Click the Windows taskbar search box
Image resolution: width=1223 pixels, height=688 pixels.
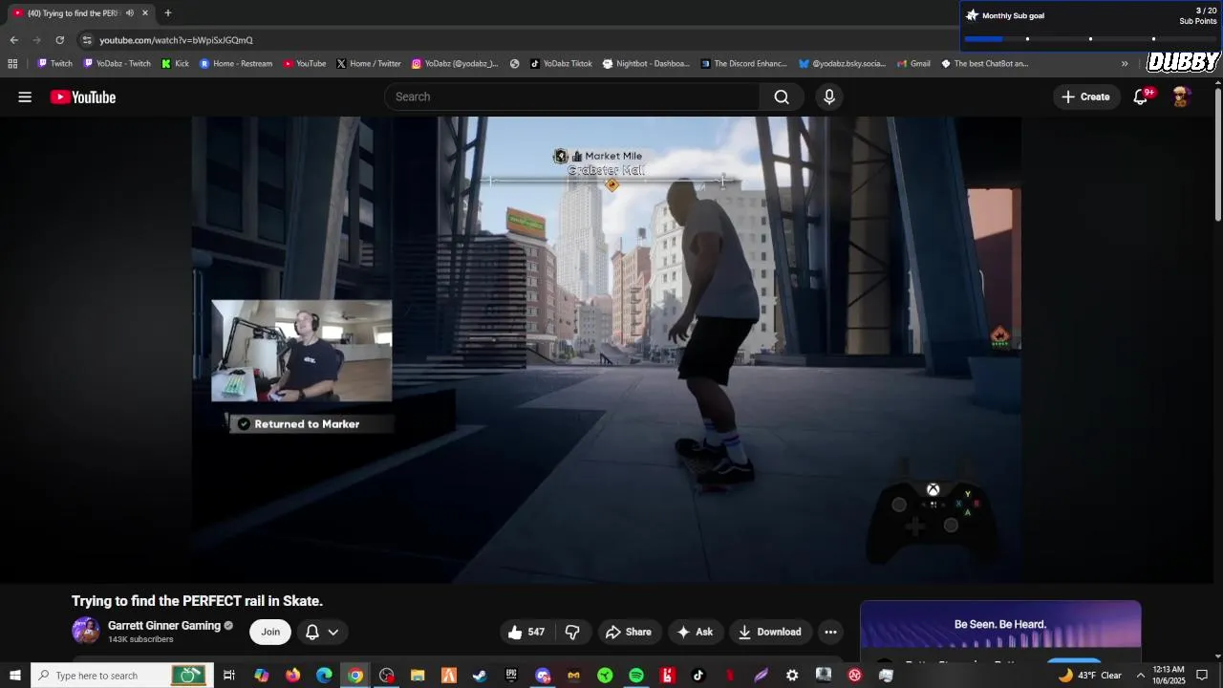point(120,676)
